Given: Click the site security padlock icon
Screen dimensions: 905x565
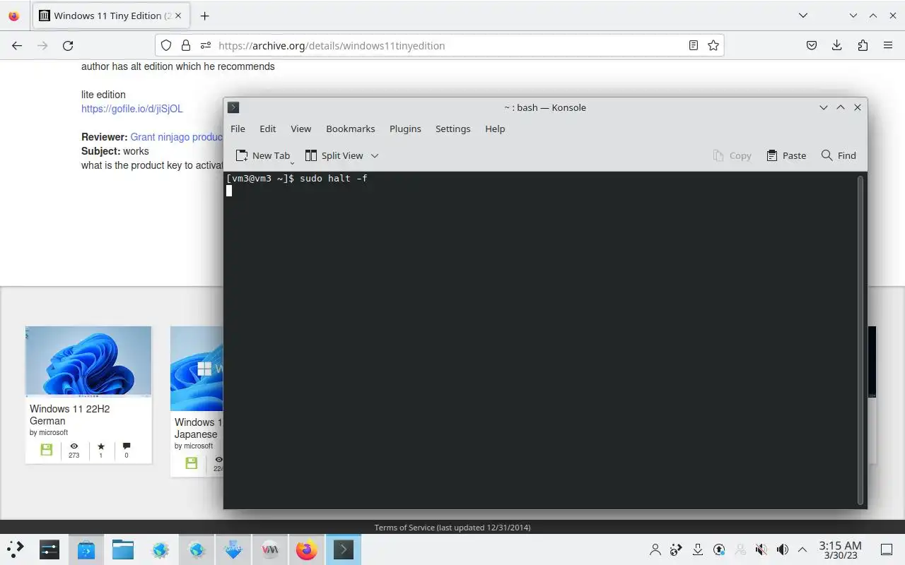Looking at the screenshot, I should click(186, 45).
